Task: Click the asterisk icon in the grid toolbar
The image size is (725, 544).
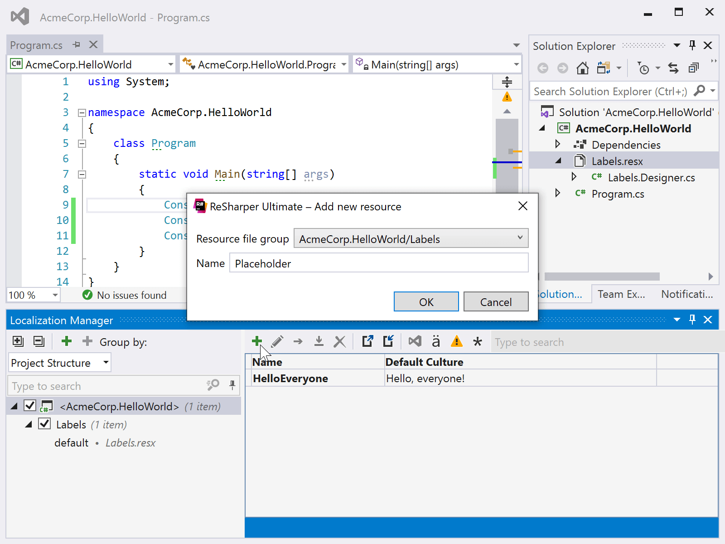Action: (477, 341)
